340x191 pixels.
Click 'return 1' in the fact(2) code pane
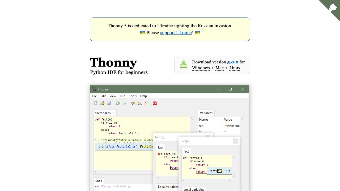(202, 165)
